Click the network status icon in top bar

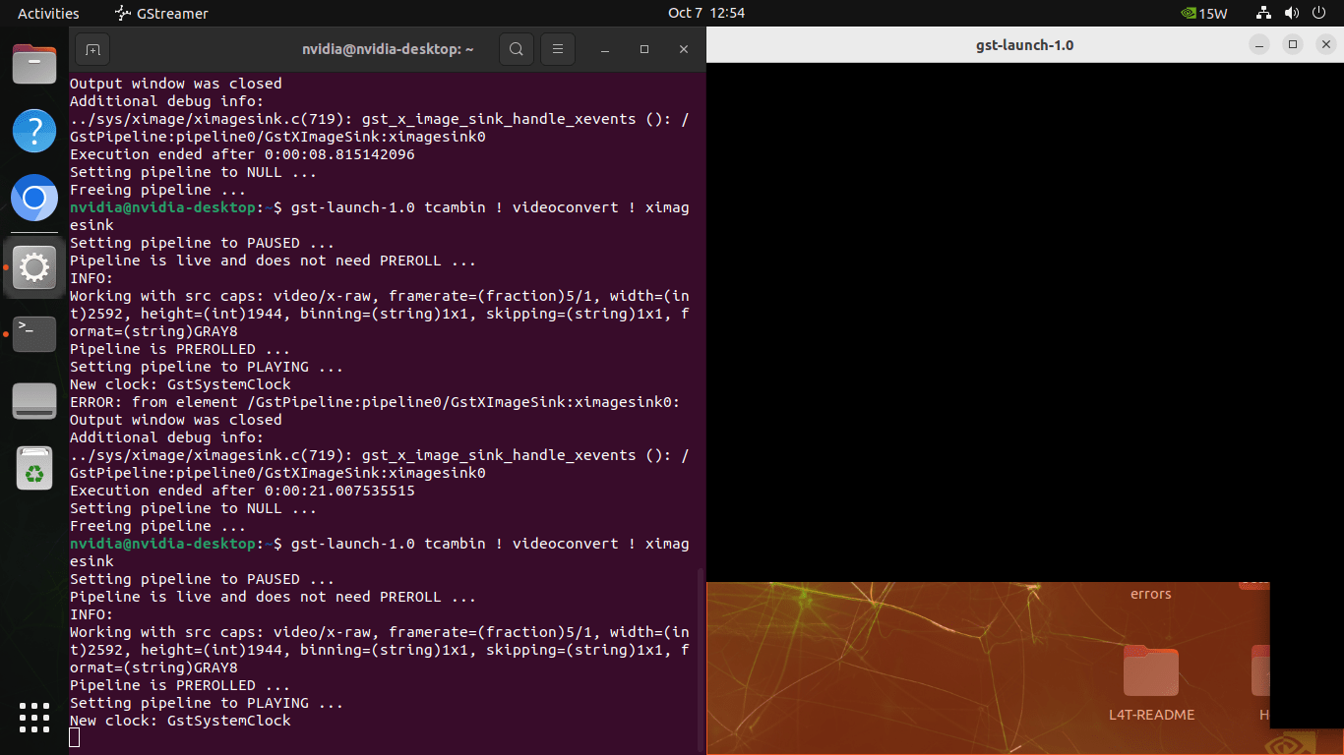click(1262, 13)
